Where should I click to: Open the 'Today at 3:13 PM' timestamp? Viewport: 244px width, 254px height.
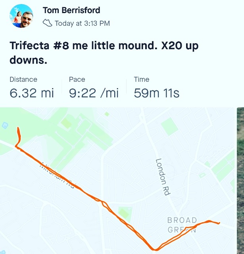(x=83, y=23)
